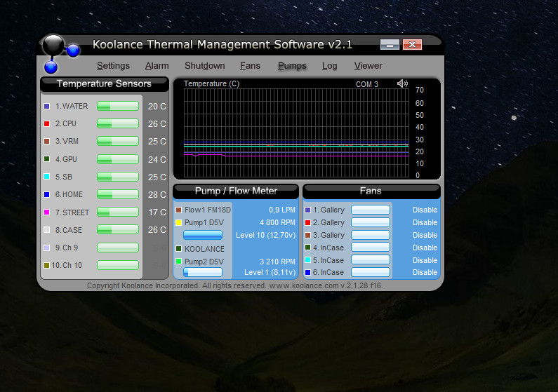The width and height of the screenshot is (558, 392).
Task: Click the red 2. Gallery fan swatch
Action: click(308, 222)
